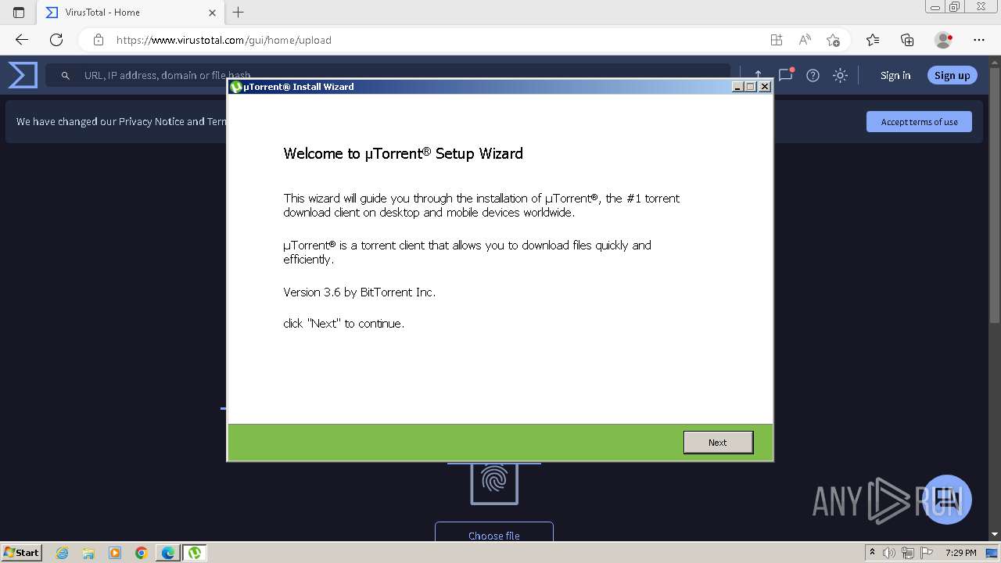
Task: Open the Read aloud icon in the address bar
Action: (805, 40)
